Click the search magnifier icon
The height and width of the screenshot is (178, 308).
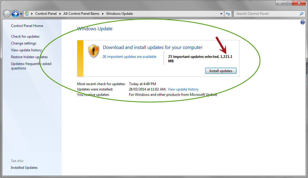302,14
